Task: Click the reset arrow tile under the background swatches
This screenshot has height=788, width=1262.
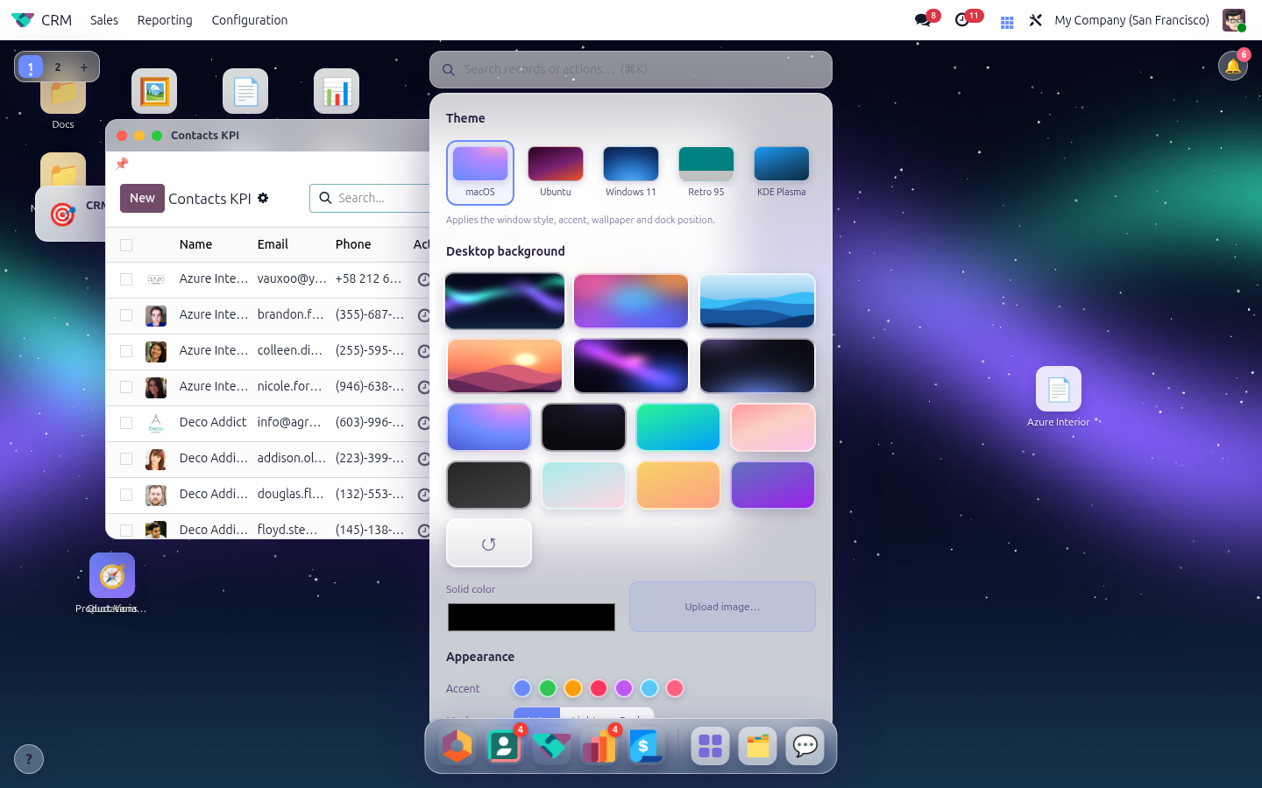Action: click(489, 543)
